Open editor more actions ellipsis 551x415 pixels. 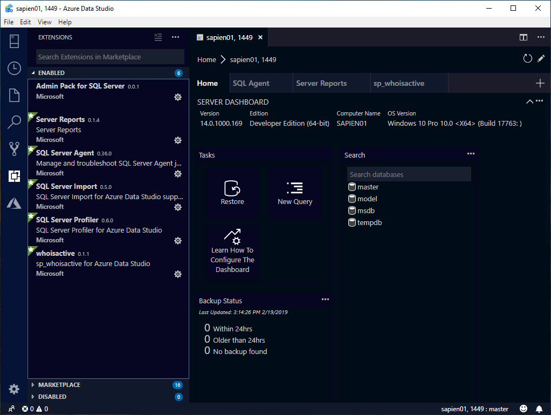[x=541, y=37]
